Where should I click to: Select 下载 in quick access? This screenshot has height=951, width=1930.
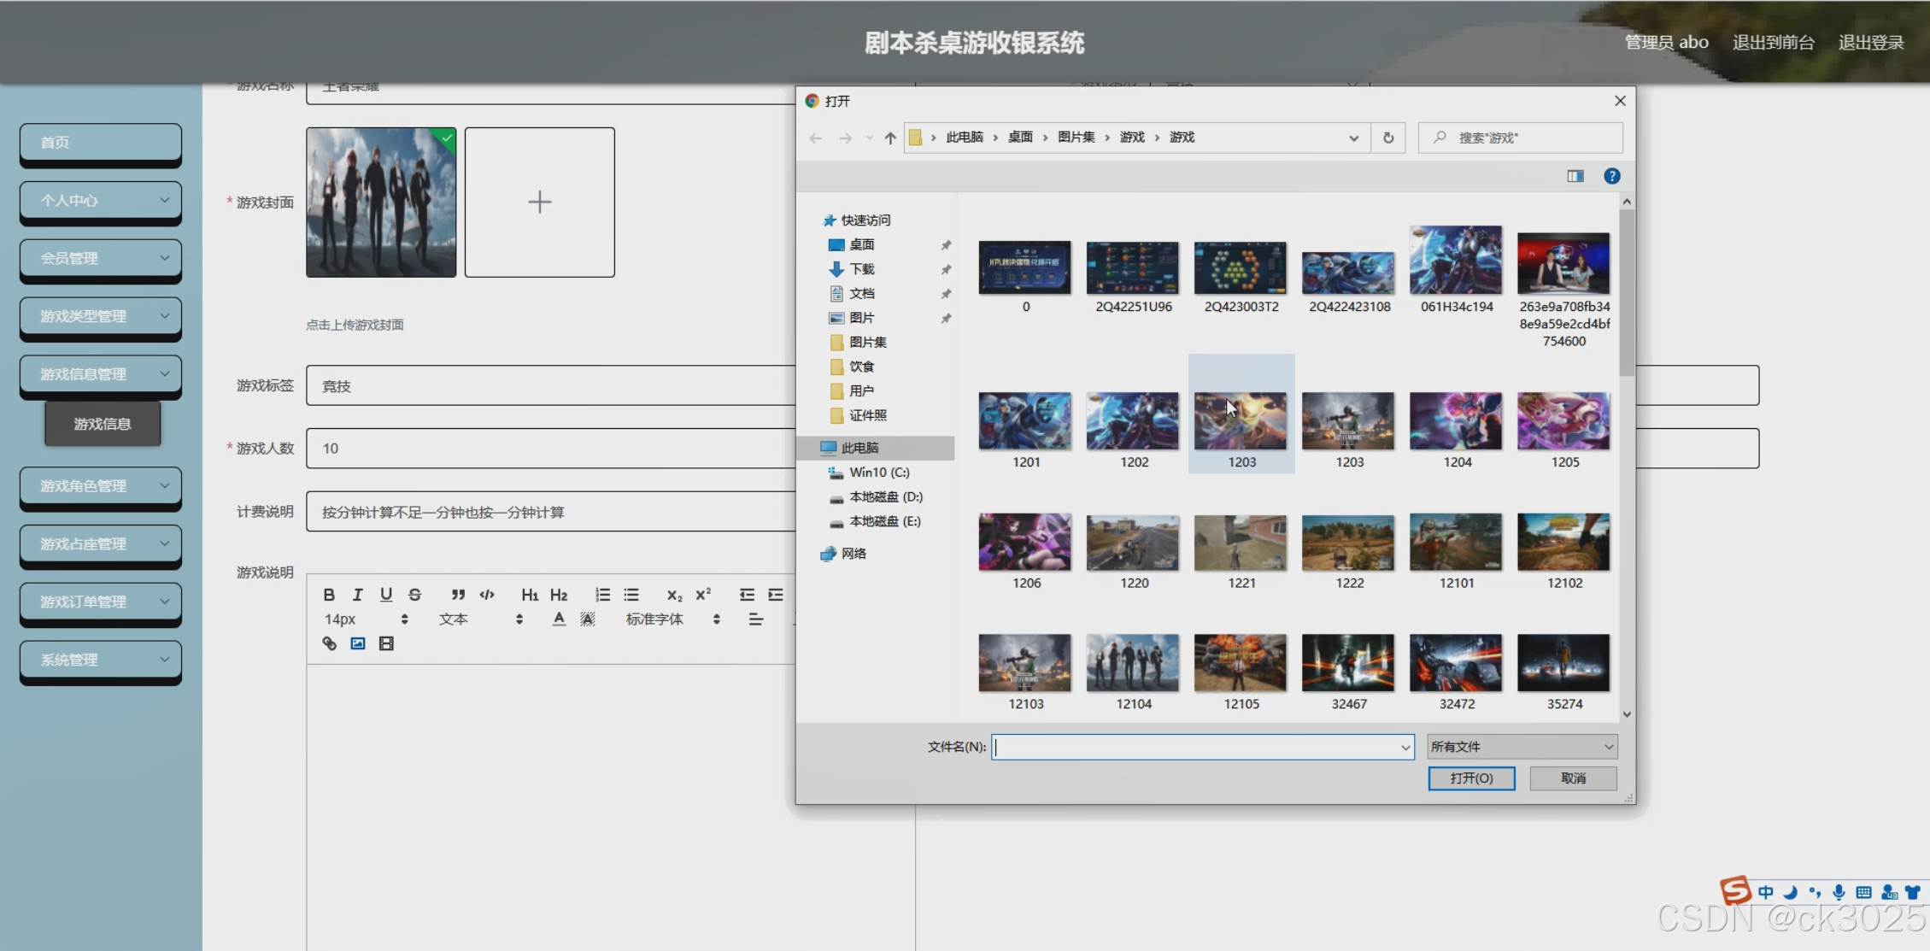pos(861,269)
